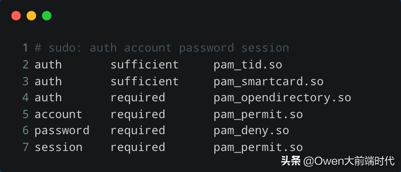The height and width of the screenshot is (172, 401).
Task: Click the red close window dot
Action: pos(16,16)
